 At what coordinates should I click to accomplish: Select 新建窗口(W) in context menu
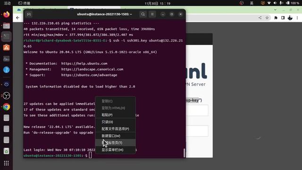tap(116, 136)
